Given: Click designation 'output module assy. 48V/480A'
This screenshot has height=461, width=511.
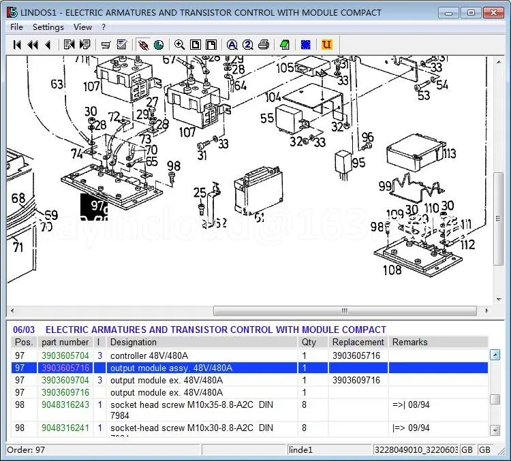Looking at the screenshot, I should pos(171,368).
